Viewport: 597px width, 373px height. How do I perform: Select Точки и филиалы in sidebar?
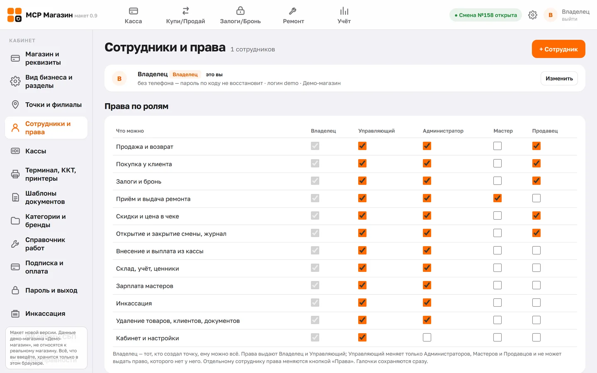pos(46,105)
